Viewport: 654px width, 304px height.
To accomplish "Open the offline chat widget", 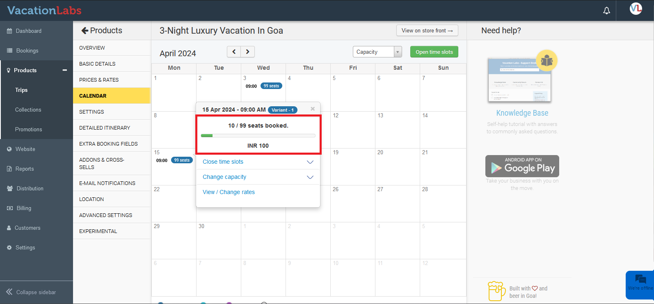I will click(640, 282).
